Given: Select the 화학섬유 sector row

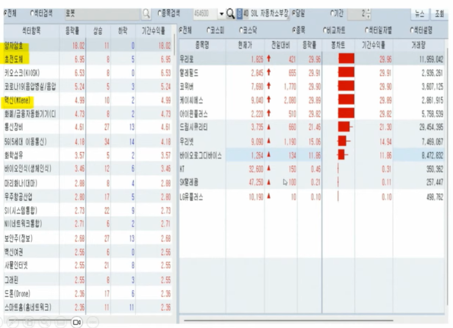Looking at the screenshot, I should [88, 155].
